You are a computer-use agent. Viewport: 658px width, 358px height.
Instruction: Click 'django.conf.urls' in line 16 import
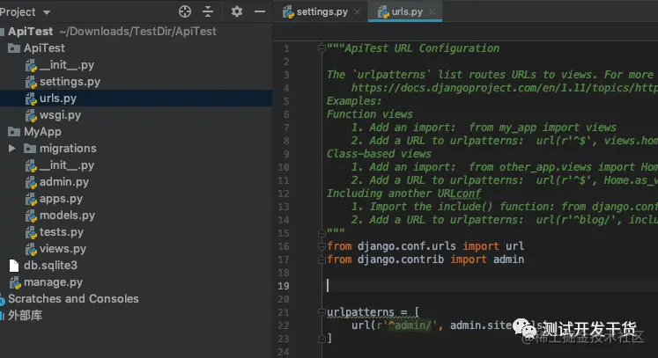pos(407,246)
